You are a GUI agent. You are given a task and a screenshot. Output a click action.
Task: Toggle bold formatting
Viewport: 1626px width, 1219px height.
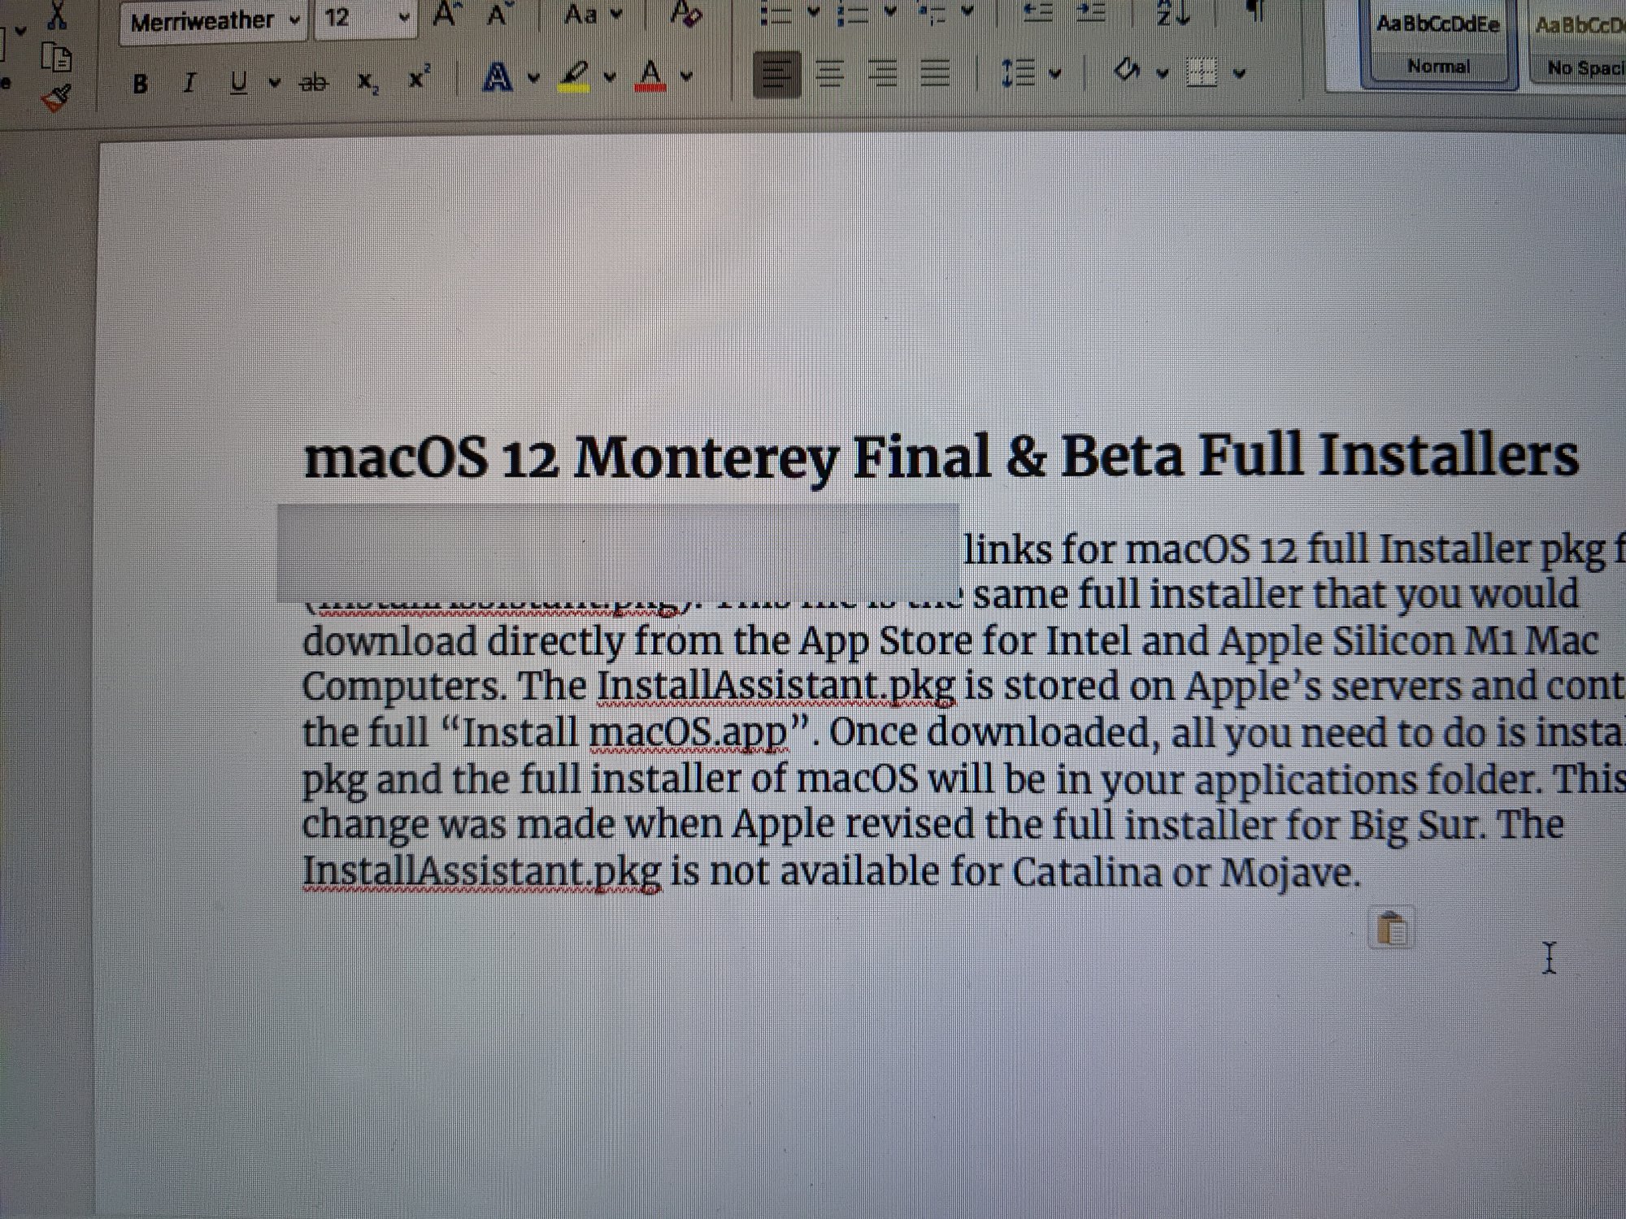[x=141, y=83]
